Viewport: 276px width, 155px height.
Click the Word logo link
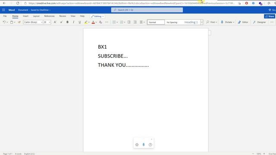pos(12,10)
